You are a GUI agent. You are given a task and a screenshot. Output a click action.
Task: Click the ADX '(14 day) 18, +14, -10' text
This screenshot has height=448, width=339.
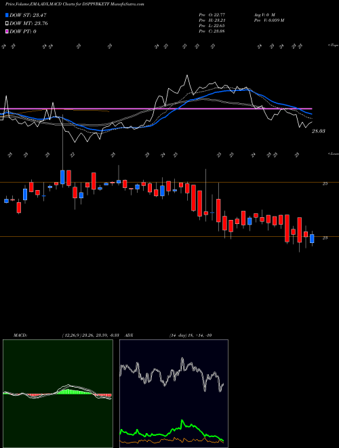coord(191,335)
